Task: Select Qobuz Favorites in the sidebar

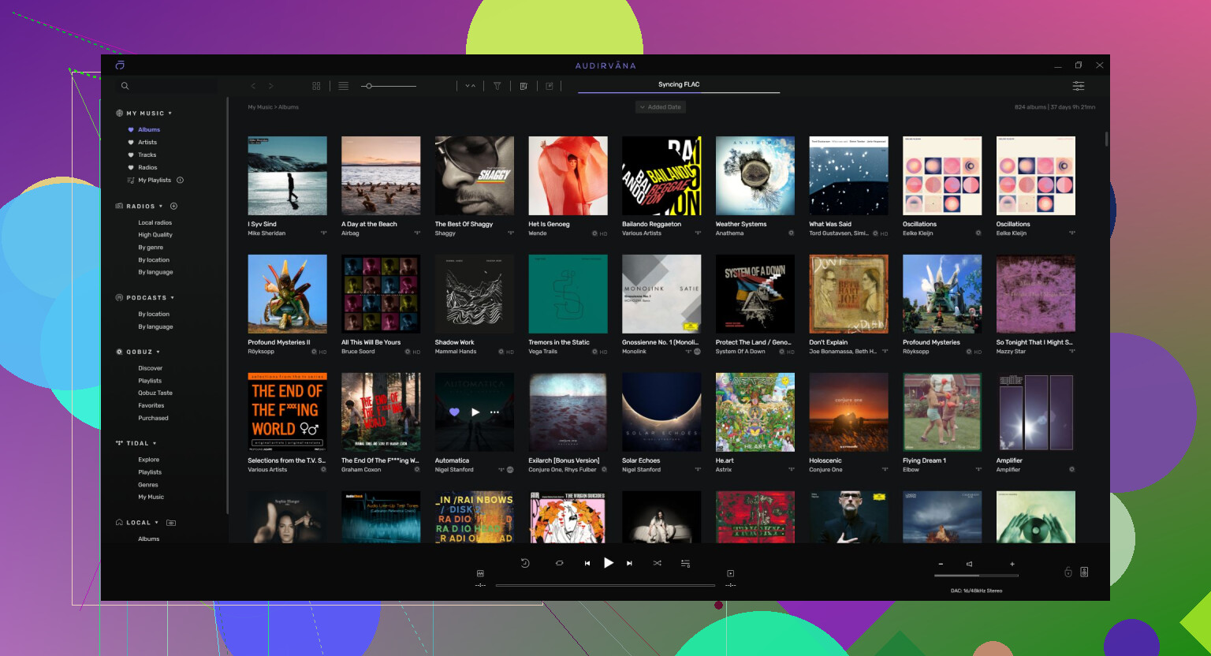Action: coord(151,406)
